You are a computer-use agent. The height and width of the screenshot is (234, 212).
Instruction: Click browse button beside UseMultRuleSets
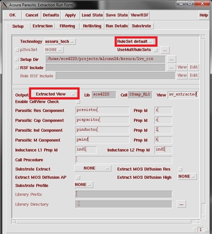(165, 50)
